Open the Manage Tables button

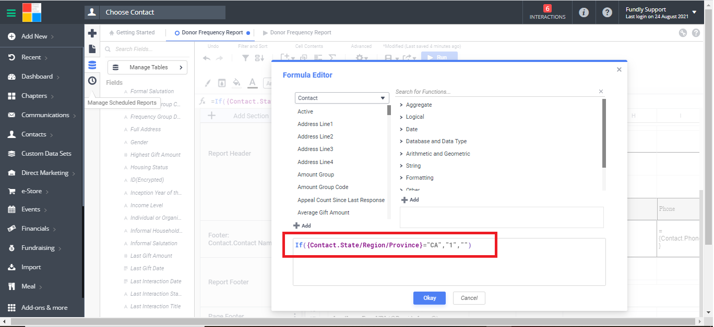point(147,67)
